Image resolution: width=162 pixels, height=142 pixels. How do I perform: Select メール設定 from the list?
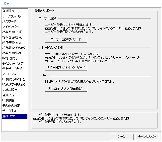[9, 74]
